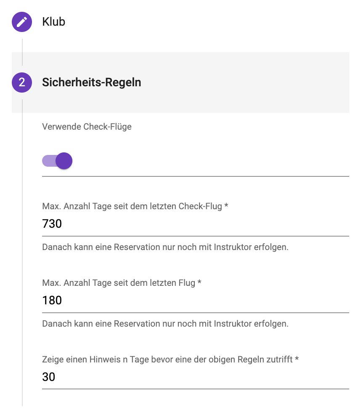Click the asterisk after the Regeln zutrifft label

tap(297, 359)
